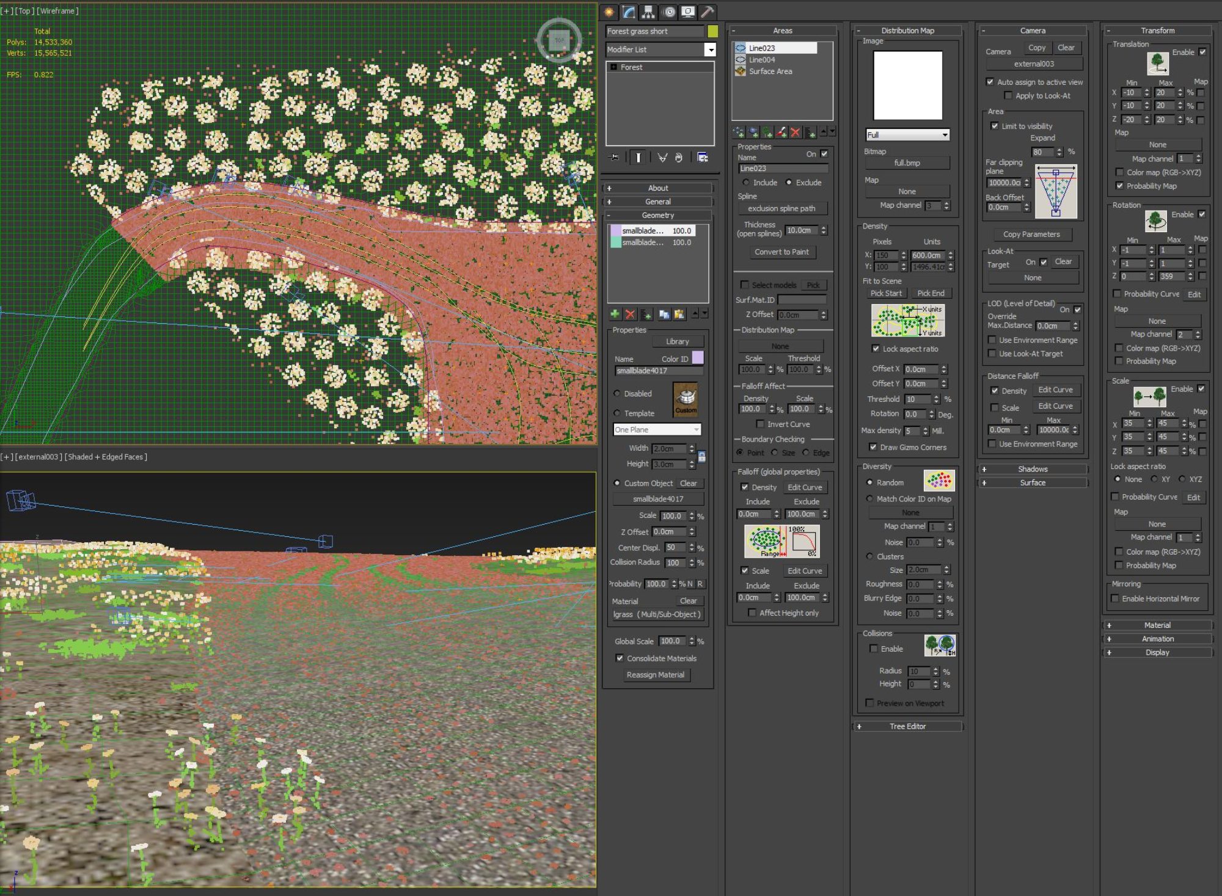Viewport: 1222px width, 896px height.
Task: Click the Translation tree icon in Transform
Action: click(x=1157, y=63)
